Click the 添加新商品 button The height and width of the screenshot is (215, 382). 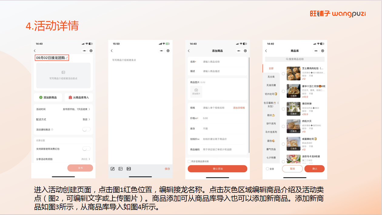coord(48,97)
